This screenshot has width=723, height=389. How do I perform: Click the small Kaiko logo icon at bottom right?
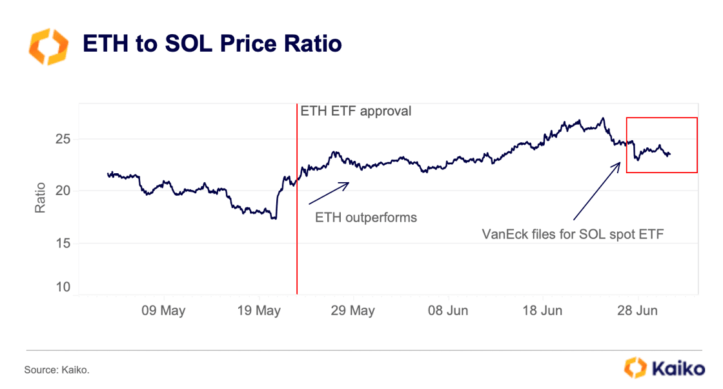click(635, 368)
